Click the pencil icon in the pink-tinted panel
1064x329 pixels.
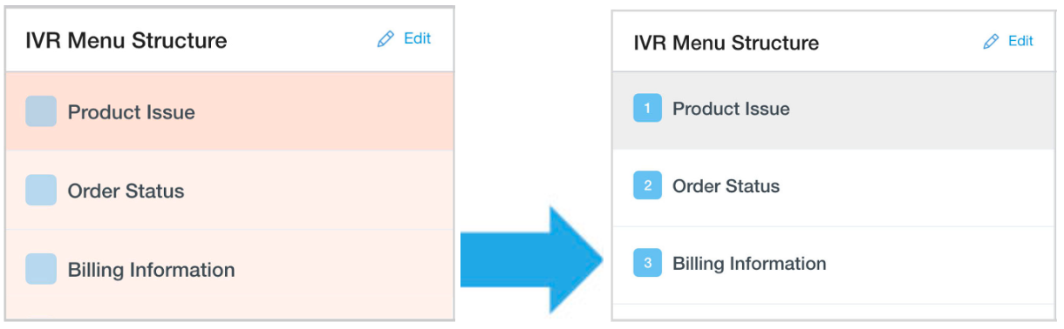[x=385, y=39]
